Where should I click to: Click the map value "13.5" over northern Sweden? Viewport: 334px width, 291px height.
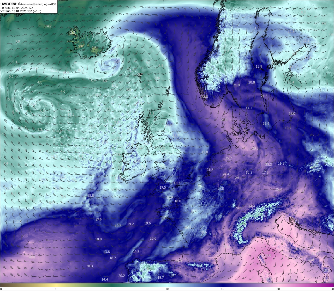coord(258,28)
